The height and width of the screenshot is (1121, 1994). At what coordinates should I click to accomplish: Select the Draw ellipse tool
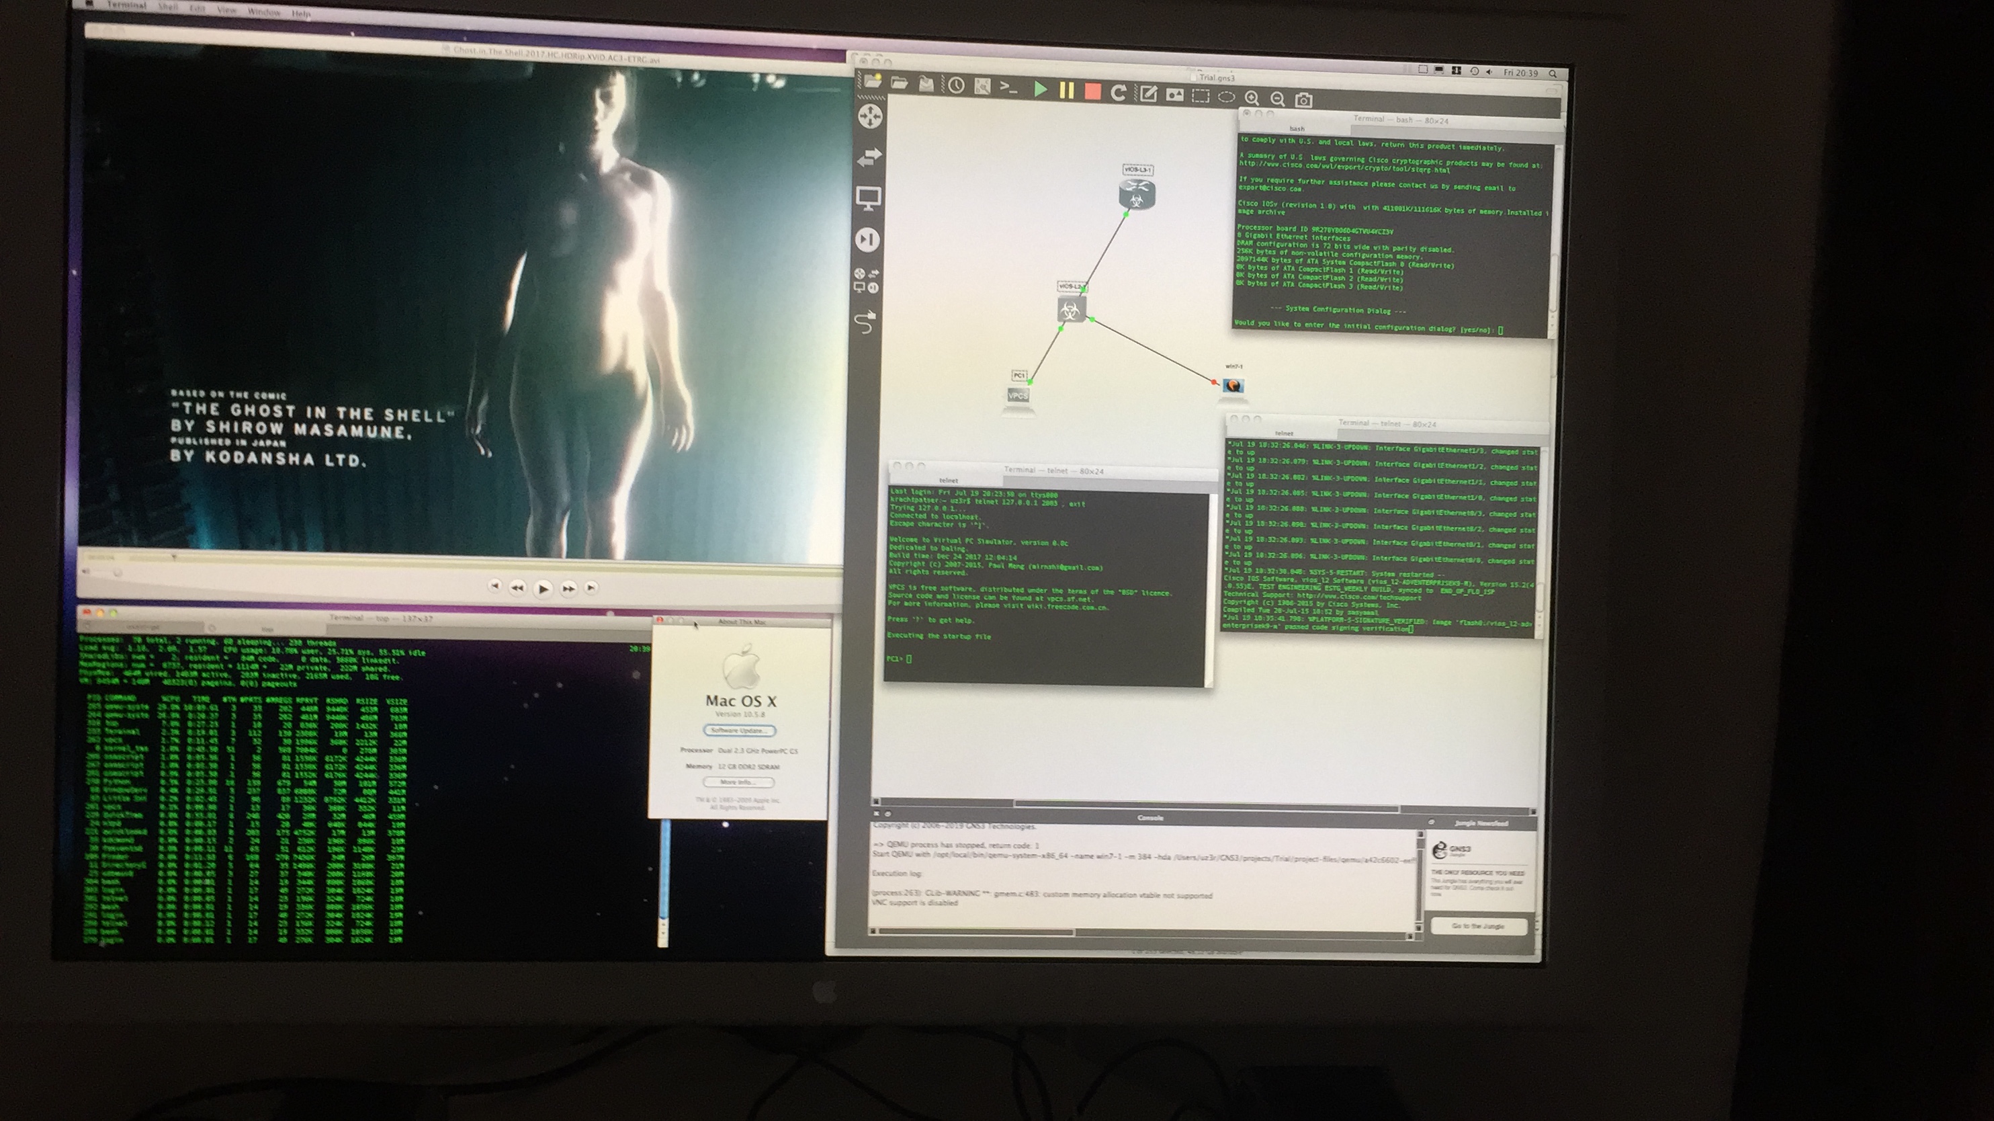pos(1227,97)
